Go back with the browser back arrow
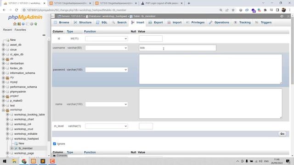This screenshot has height=165, width=294. pyautogui.click(x=4, y=10)
